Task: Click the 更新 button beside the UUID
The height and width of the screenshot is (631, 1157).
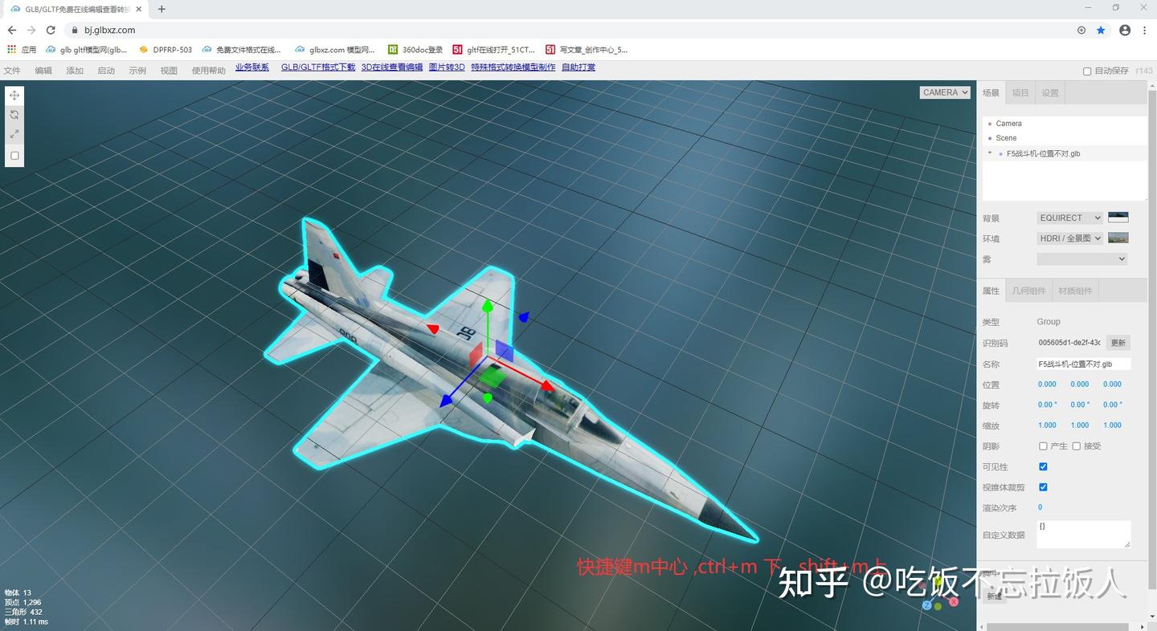Action: [x=1118, y=343]
